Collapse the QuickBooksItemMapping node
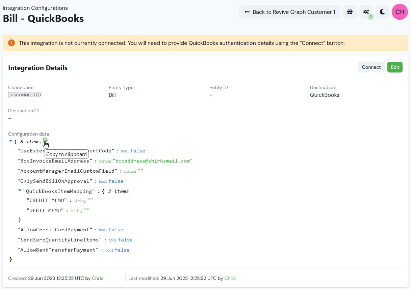The height and width of the screenshot is (289, 411). click(20, 191)
